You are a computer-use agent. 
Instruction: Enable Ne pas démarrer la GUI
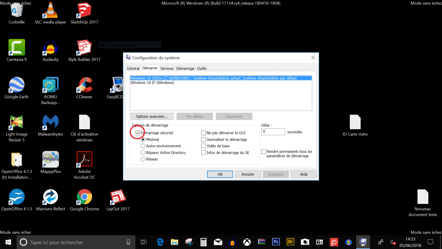point(203,133)
